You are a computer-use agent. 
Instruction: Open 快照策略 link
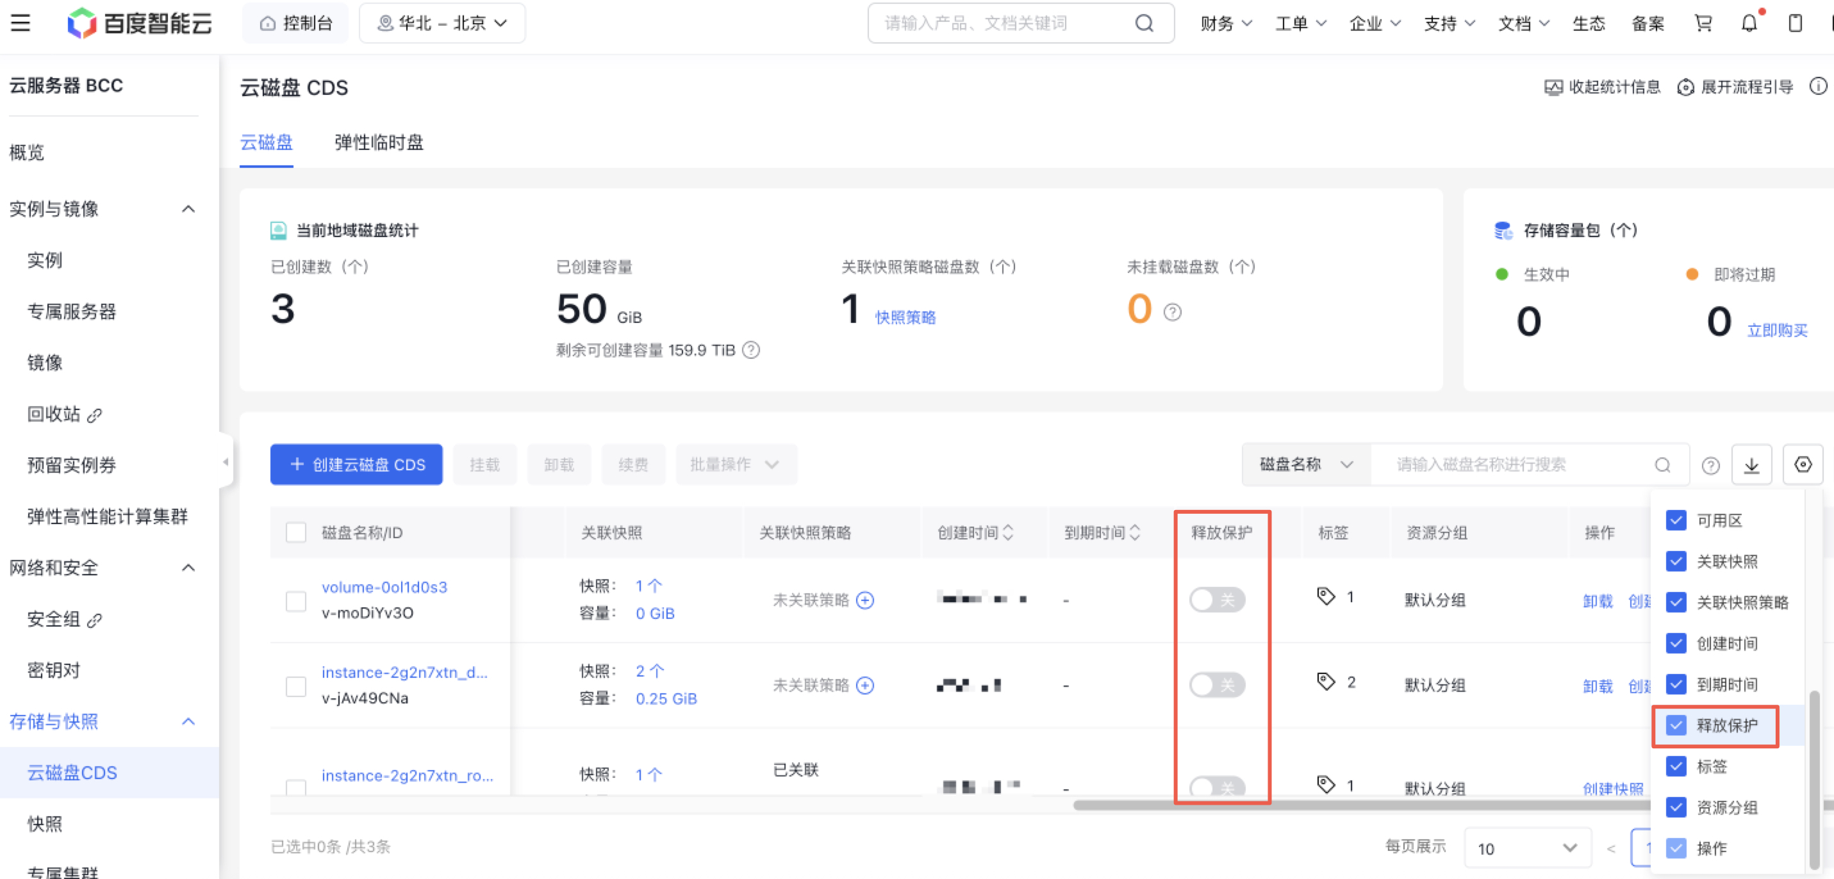tap(905, 317)
